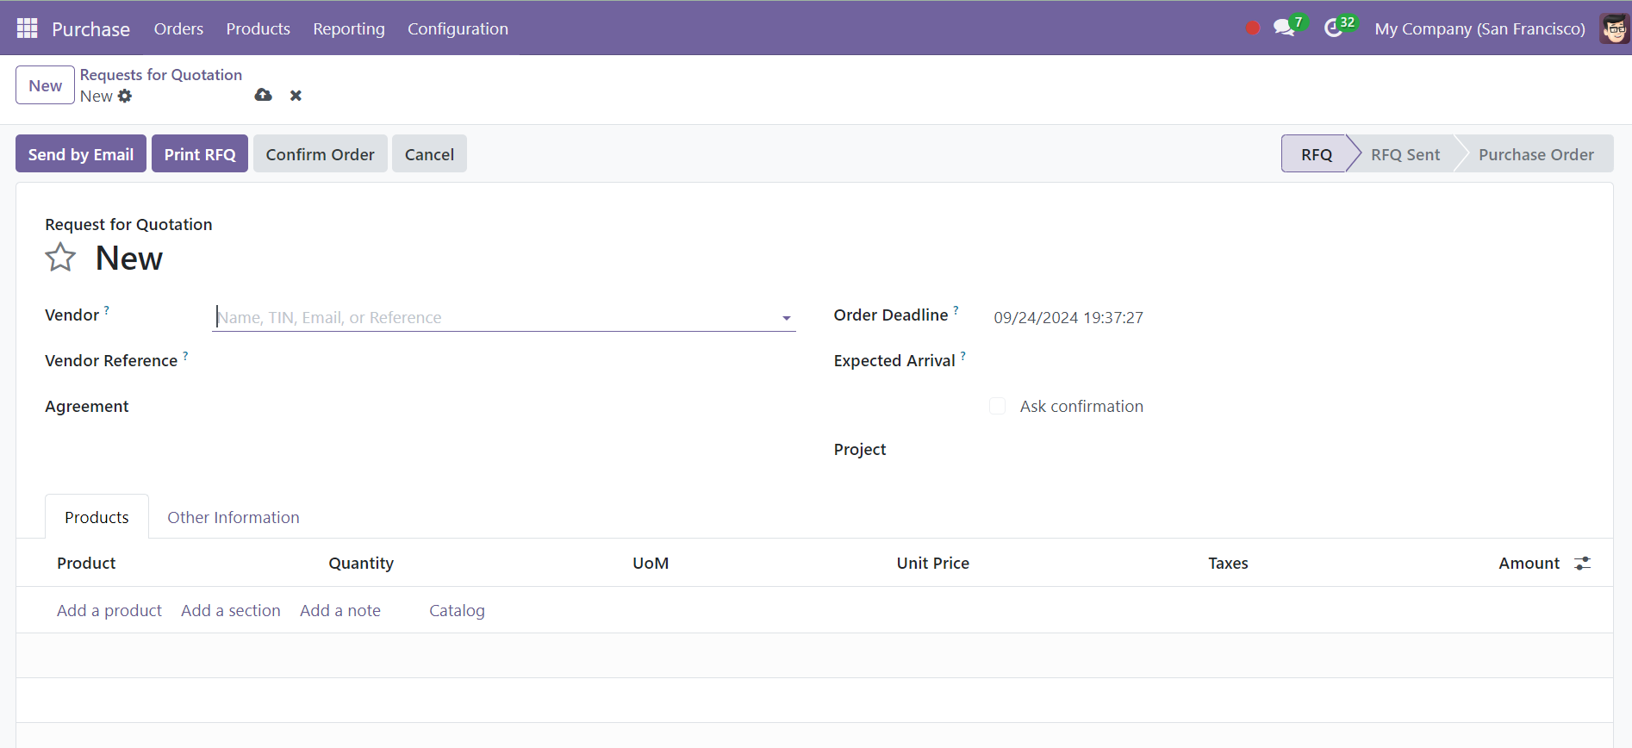This screenshot has width=1632, height=748.
Task: Expand the Vendor dropdown arrow
Action: 786,318
